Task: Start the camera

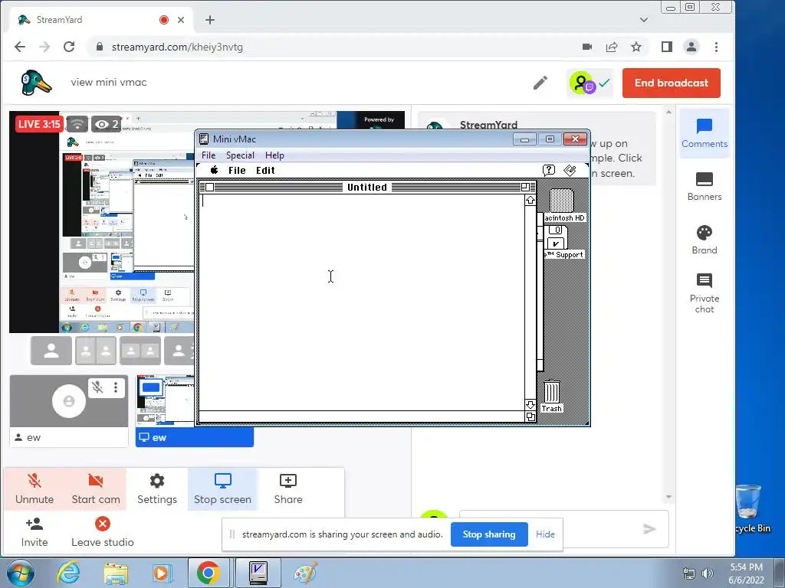Action: (x=96, y=489)
